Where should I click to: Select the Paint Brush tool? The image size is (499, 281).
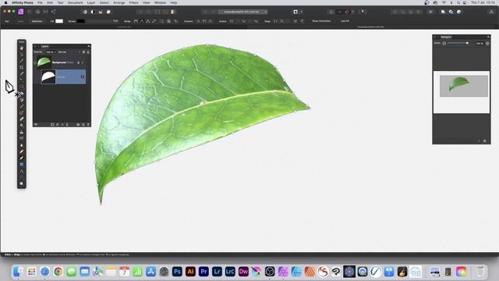(22, 106)
